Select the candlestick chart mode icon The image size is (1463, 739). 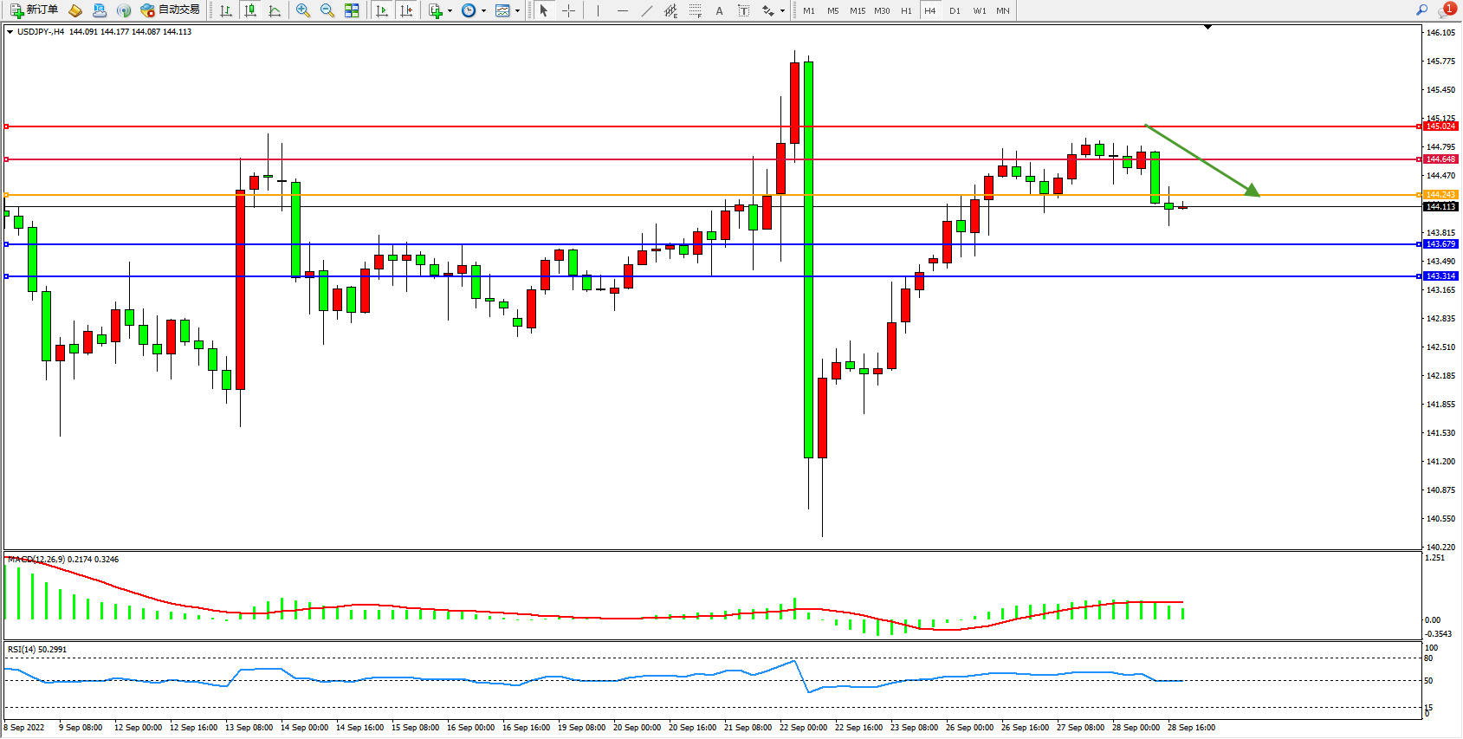click(x=250, y=10)
